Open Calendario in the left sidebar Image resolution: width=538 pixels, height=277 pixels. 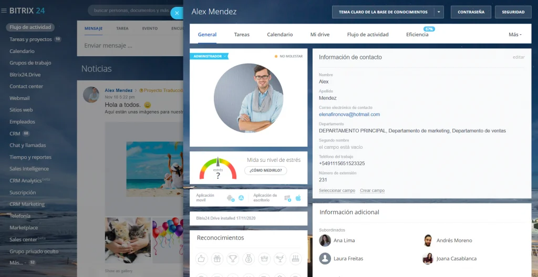click(x=22, y=51)
